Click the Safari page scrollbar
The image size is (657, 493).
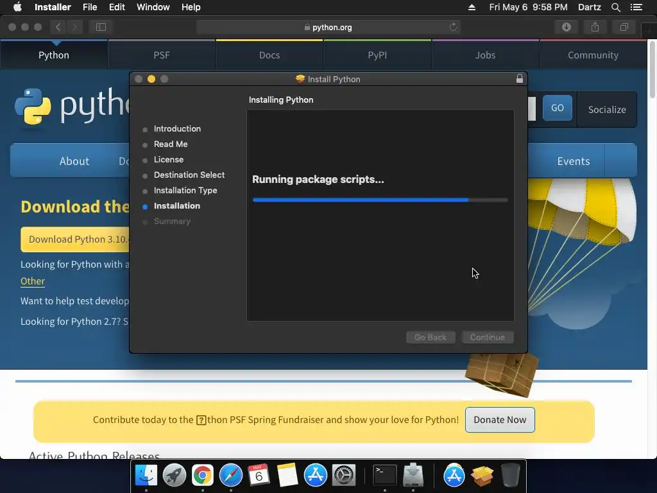(653, 71)
